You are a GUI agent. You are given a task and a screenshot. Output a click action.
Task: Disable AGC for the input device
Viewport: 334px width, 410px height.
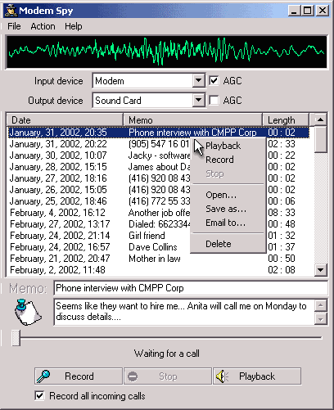pyautogui.click(x=214, y=80)
